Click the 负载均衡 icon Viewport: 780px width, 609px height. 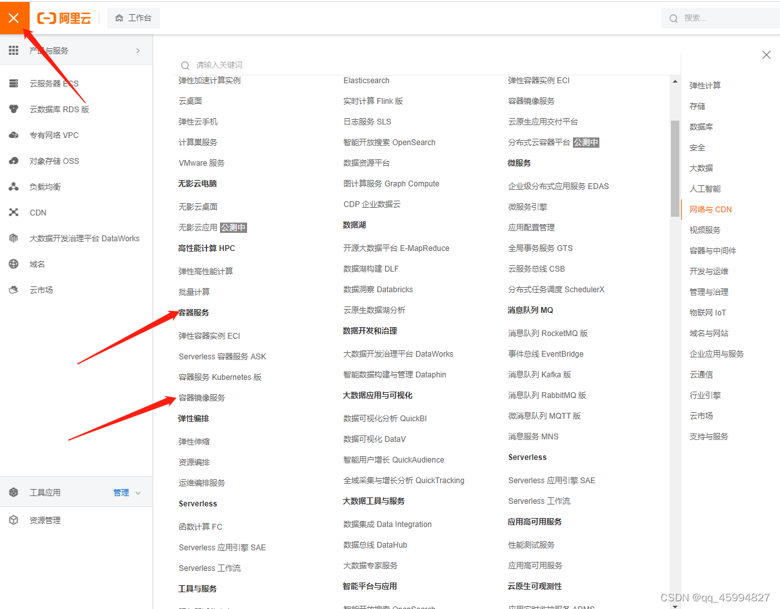click(14, 186)
